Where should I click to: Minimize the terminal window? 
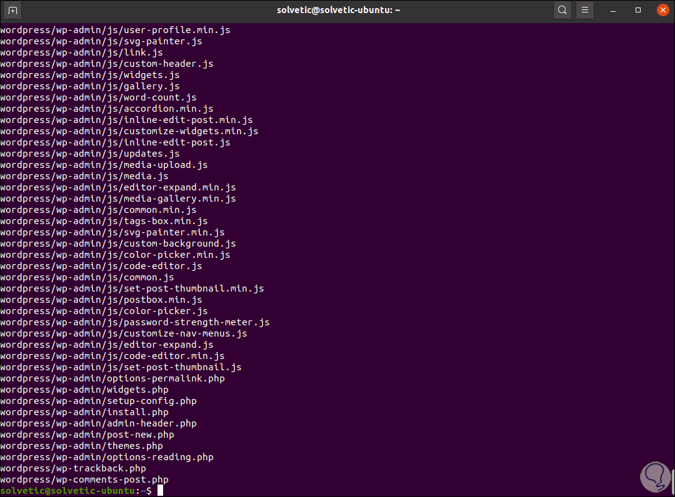coord(613,11)
